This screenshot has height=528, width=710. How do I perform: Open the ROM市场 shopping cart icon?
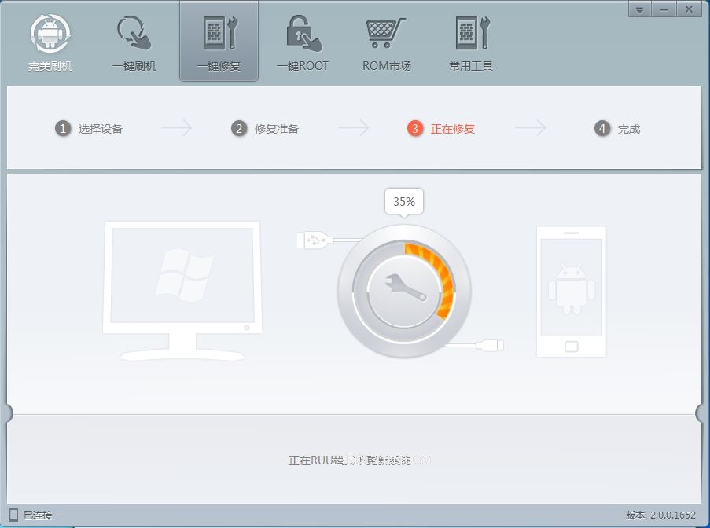[386, 33]
